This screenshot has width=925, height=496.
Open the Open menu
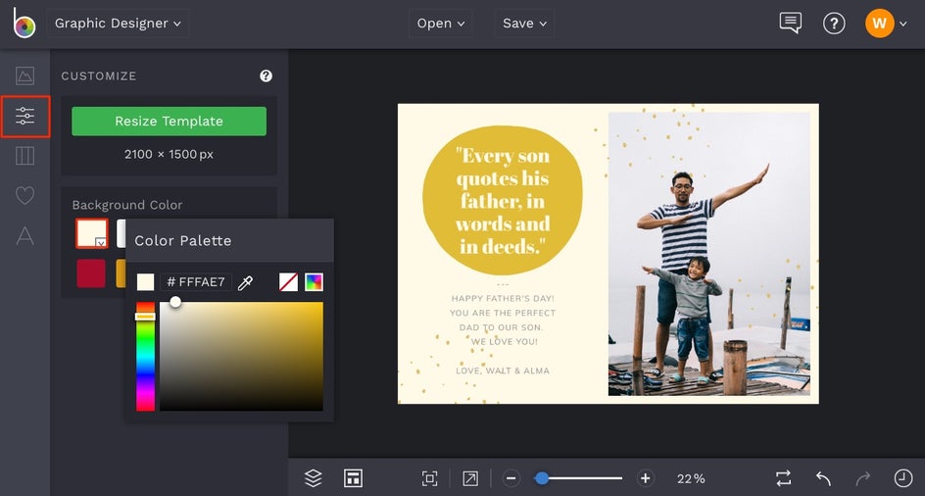[440, 24]
